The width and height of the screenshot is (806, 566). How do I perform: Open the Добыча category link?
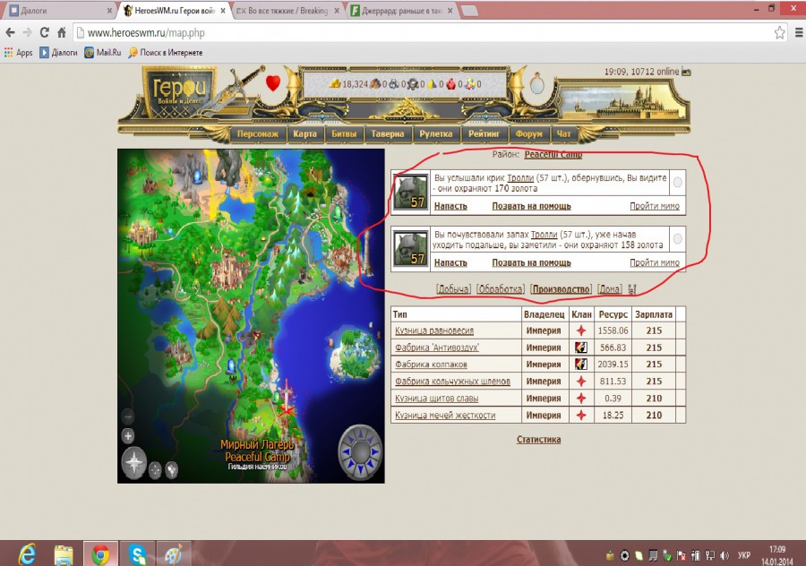pos(453,289)
